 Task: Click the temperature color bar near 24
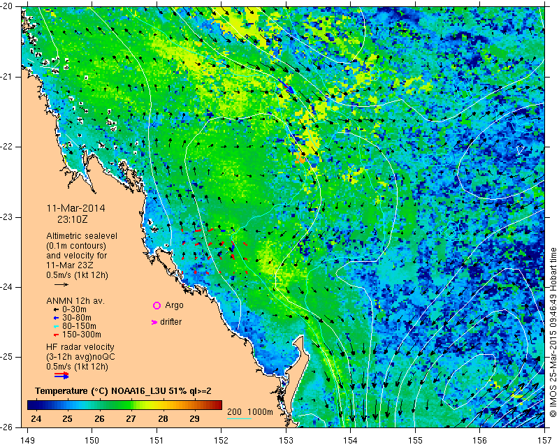(x=36, y=405)
